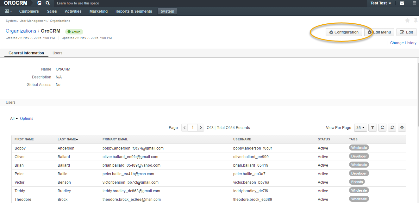Open the System menu

[x=167, y=11]
